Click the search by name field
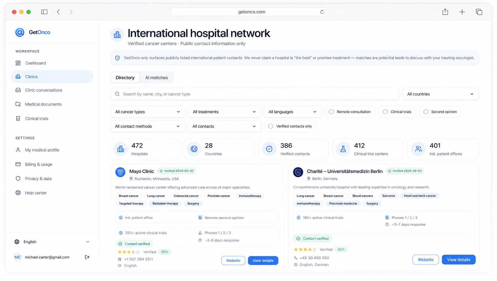Screen dimensions: 497x281 click(x=255, y=94)
